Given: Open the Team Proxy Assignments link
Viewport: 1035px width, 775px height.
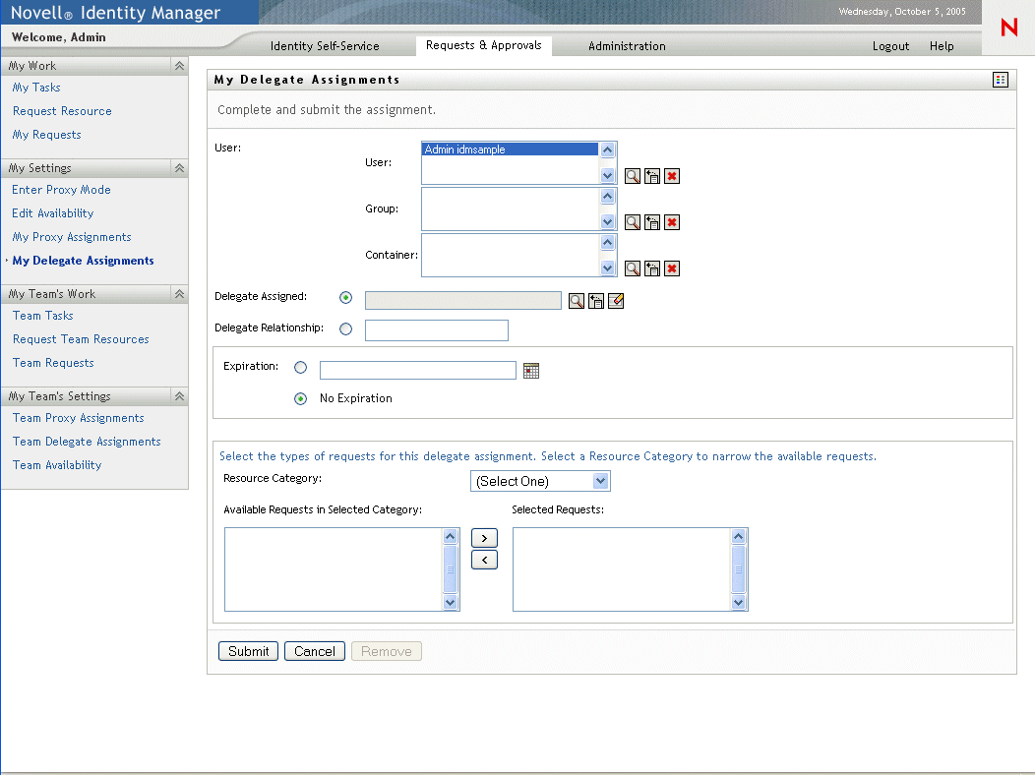Looking at the screenshot, I should click(79, 418).
